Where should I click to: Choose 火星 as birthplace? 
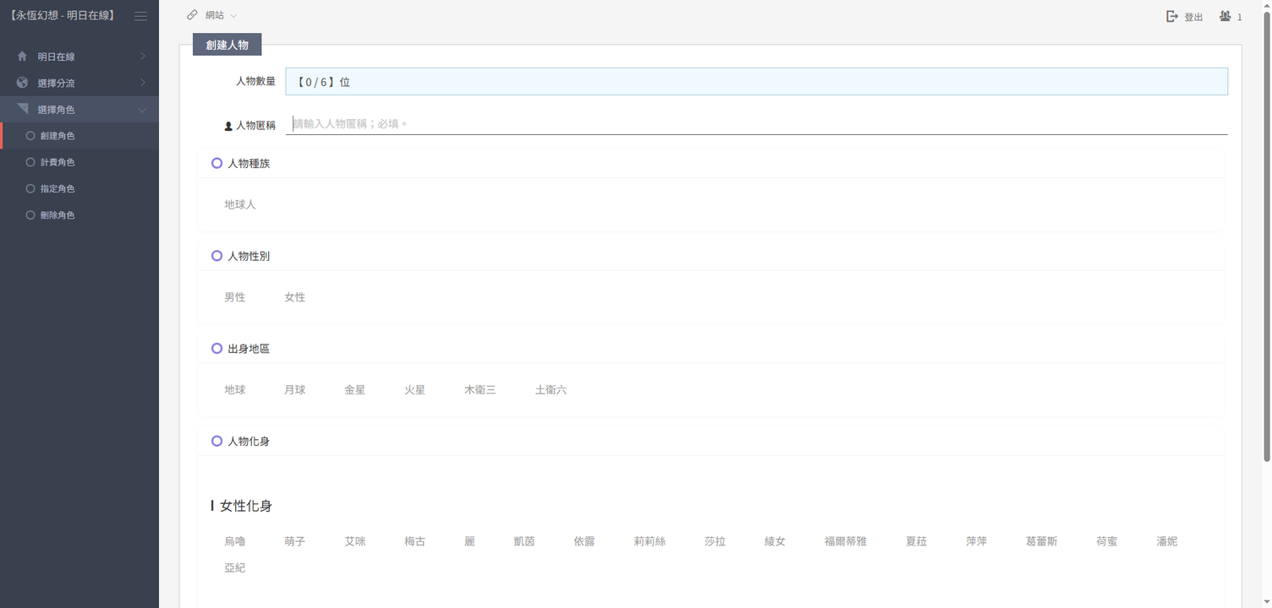click(414, 390)
